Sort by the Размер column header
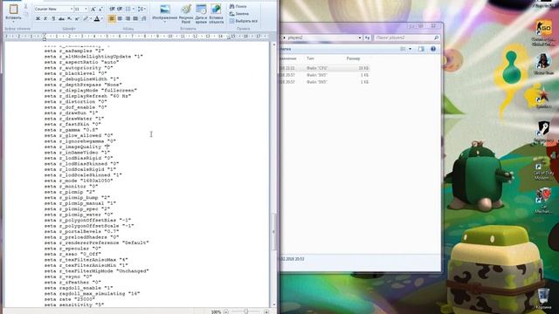559x314 pixels. [x=353, y=58]
